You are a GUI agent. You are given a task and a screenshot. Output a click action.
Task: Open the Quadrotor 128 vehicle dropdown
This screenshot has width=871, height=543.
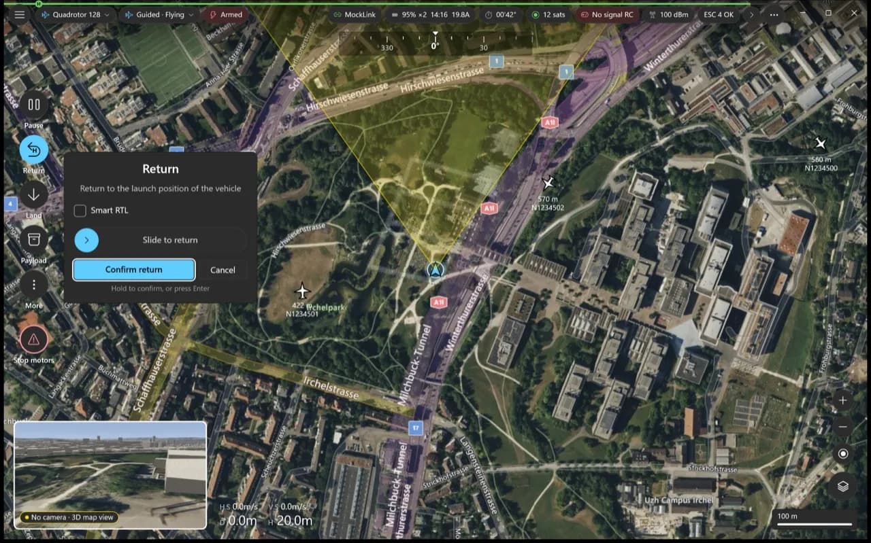click(75, 14)
